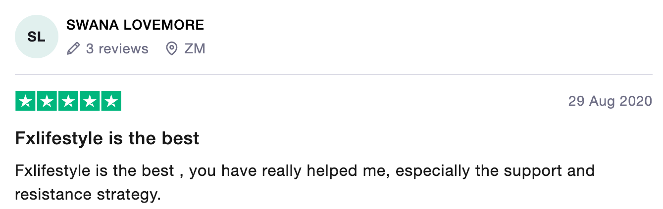Viewport: 663px width, 209px height.
Task: Click the pencil reviews icon
Action: (x=73, y=49)
